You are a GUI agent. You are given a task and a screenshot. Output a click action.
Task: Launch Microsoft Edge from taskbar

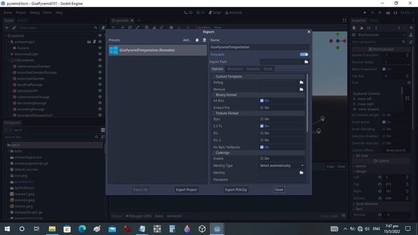tap(82, 228)
